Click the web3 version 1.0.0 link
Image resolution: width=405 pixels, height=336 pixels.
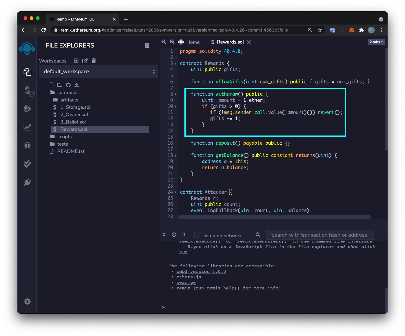point(201,272)
